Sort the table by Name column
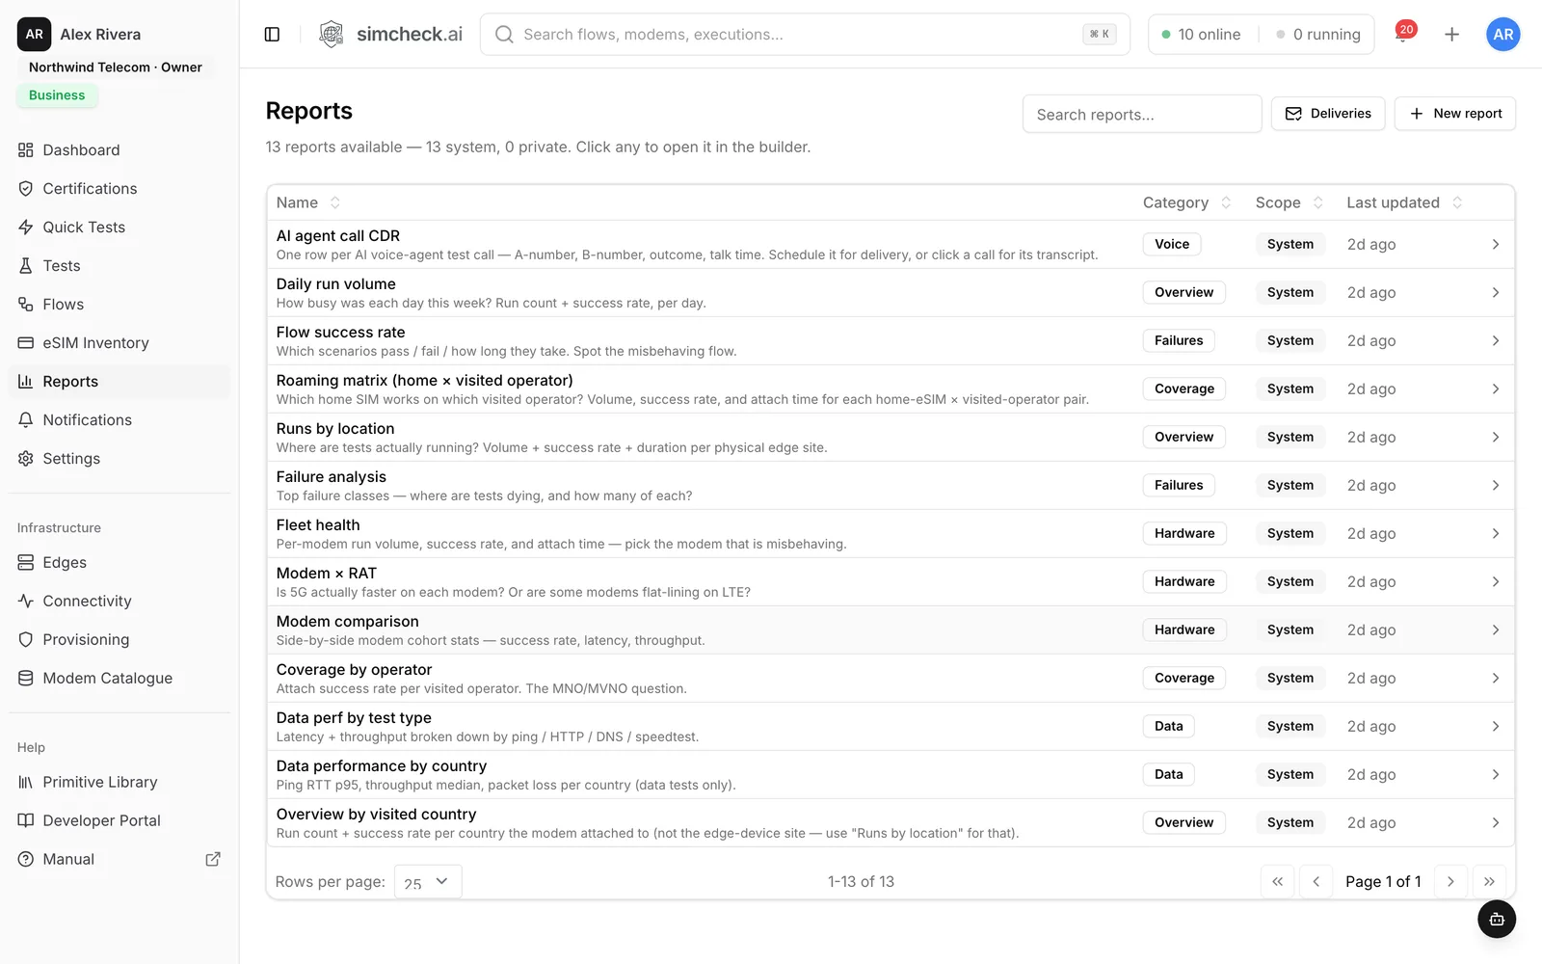1542x964 pixels. (x=308, y=202)
